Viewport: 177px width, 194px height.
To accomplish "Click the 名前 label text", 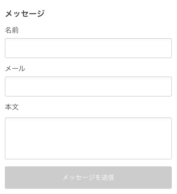I will click(12, 30).
